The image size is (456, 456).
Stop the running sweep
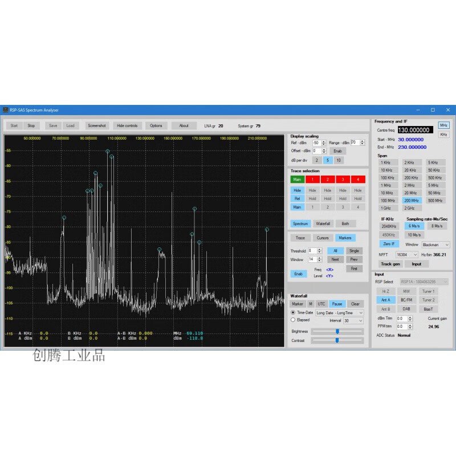(31, 125)
